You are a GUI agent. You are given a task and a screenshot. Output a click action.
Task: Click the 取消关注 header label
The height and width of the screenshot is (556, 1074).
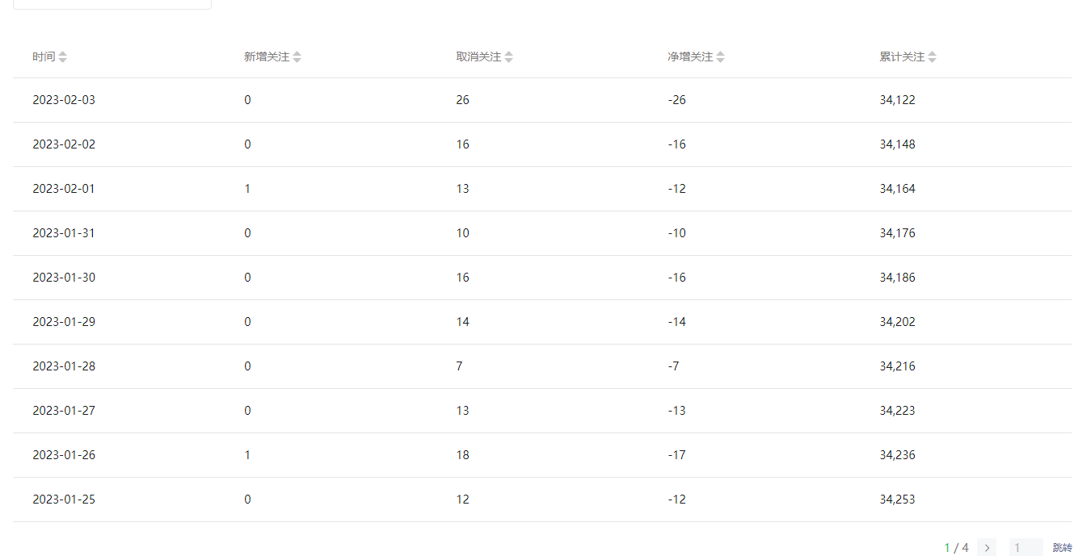tap(478, 57)
